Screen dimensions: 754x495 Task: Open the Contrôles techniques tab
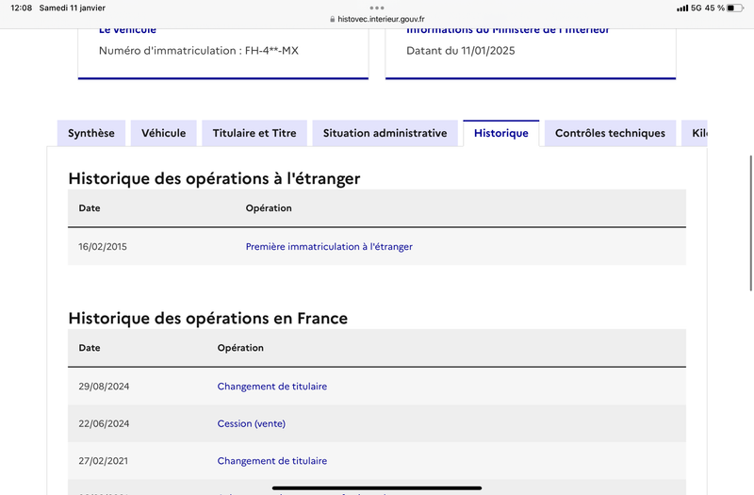610,133
